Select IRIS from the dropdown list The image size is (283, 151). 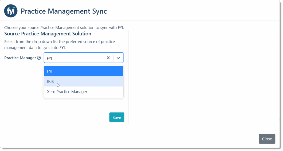point(84,81)
